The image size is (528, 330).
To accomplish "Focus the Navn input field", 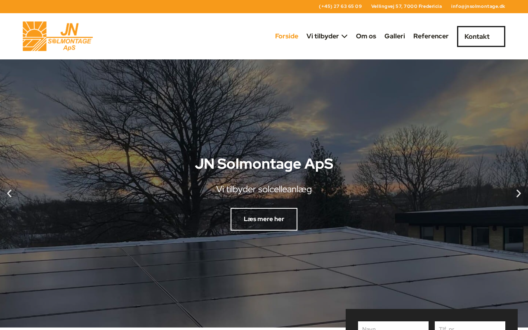I will pos(393,326).
